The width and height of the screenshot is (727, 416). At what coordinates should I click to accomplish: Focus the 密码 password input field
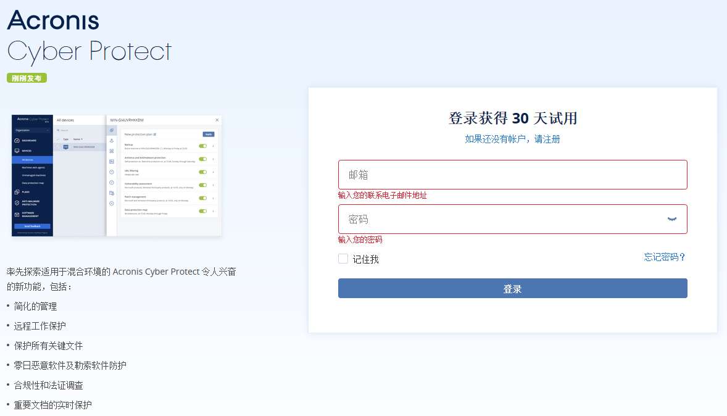click(x=512, y=219)
